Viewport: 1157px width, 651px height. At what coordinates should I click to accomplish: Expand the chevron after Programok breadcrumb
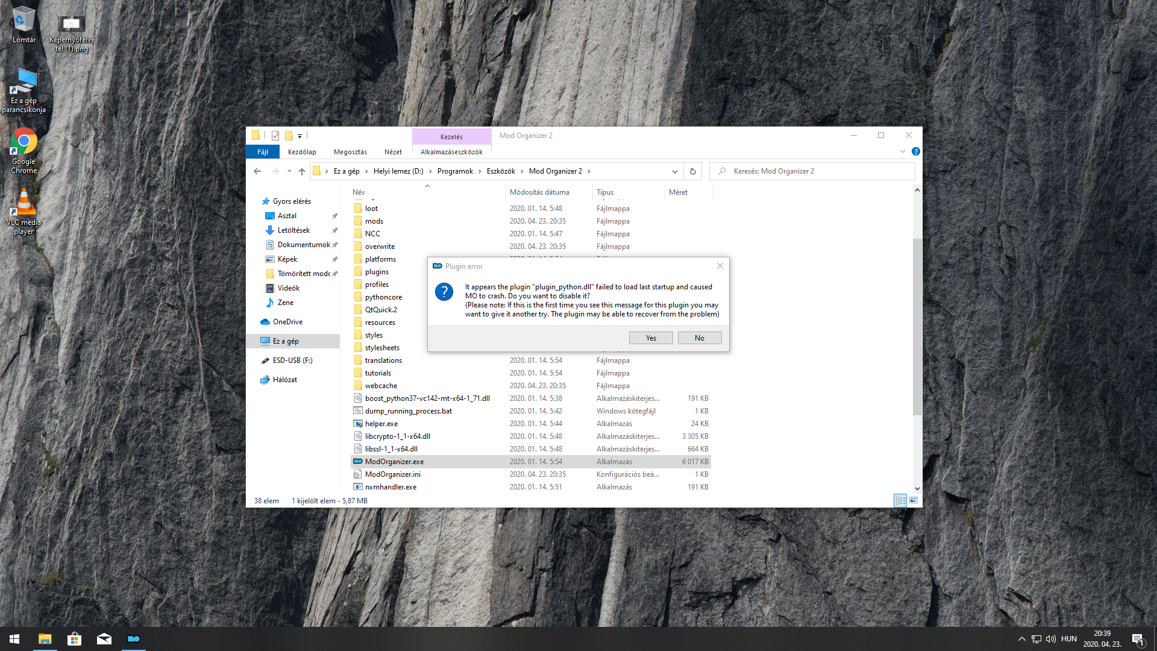(480, 171)
